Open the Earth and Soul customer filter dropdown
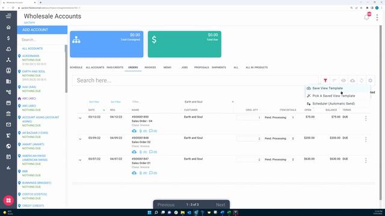Image resolution: width=385 pixels, height=216 pixels. [209, 101]
